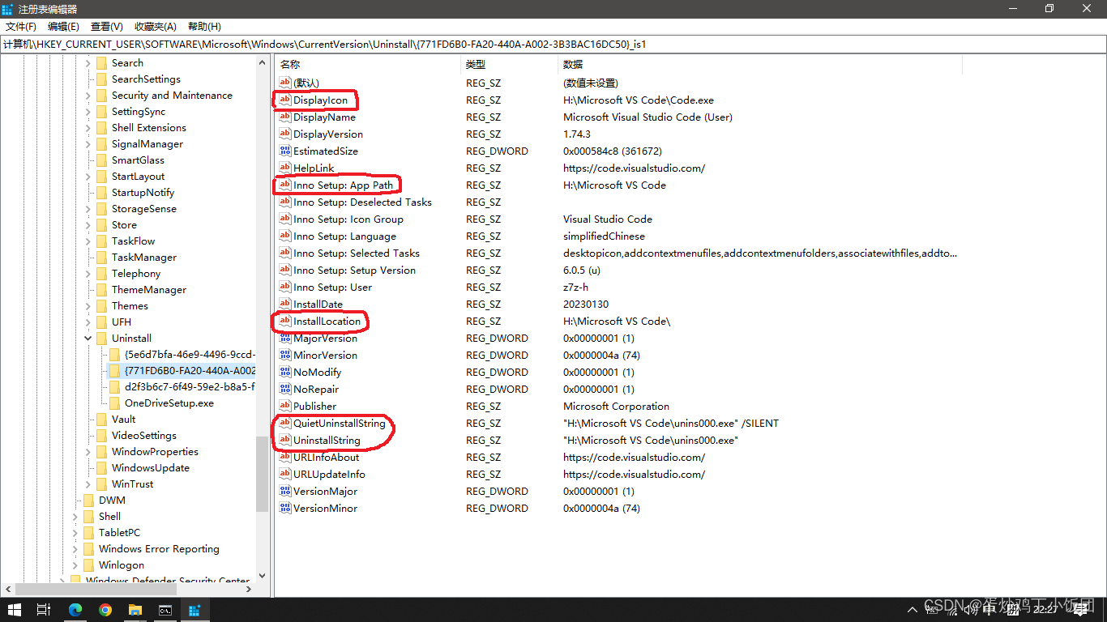Open the 编辑(E) menu
The width and height of the screenshot is (1107, 622).
[63, 27]
